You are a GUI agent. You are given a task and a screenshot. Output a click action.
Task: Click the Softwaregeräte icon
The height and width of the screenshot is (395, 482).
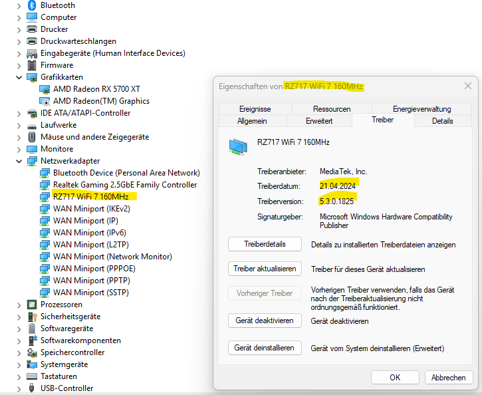(x=32, y=329)
